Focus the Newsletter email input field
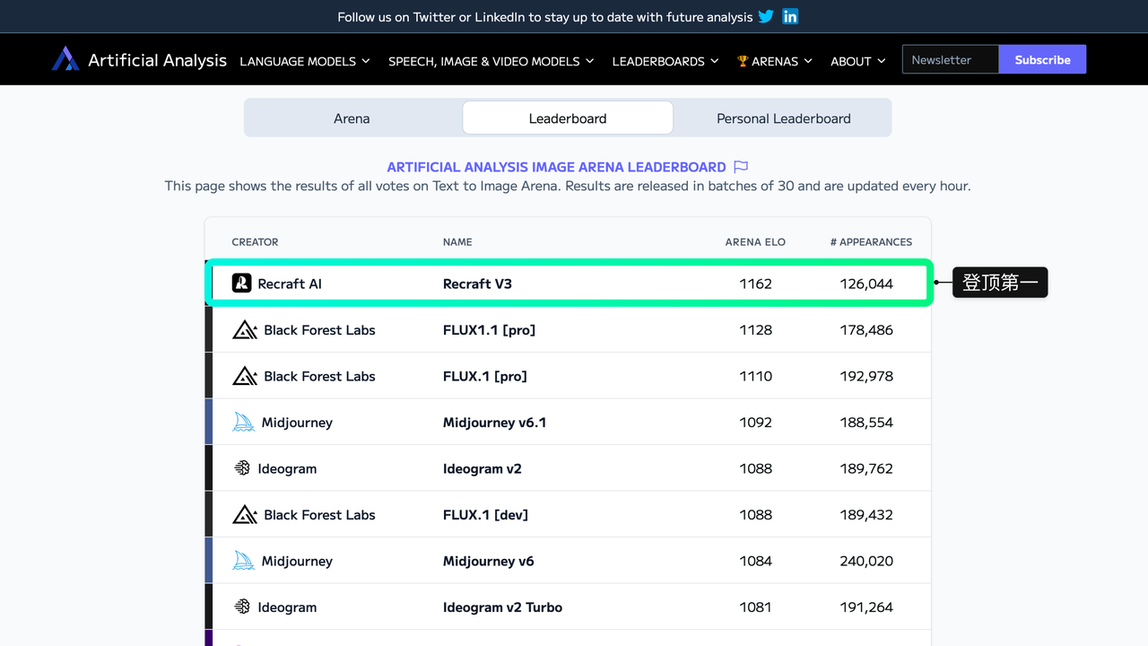The width and height of the screenshot is (1148, 646). pos(951,59)
